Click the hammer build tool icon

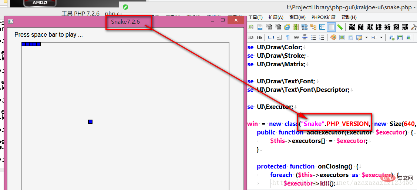[x=414, y=27]
